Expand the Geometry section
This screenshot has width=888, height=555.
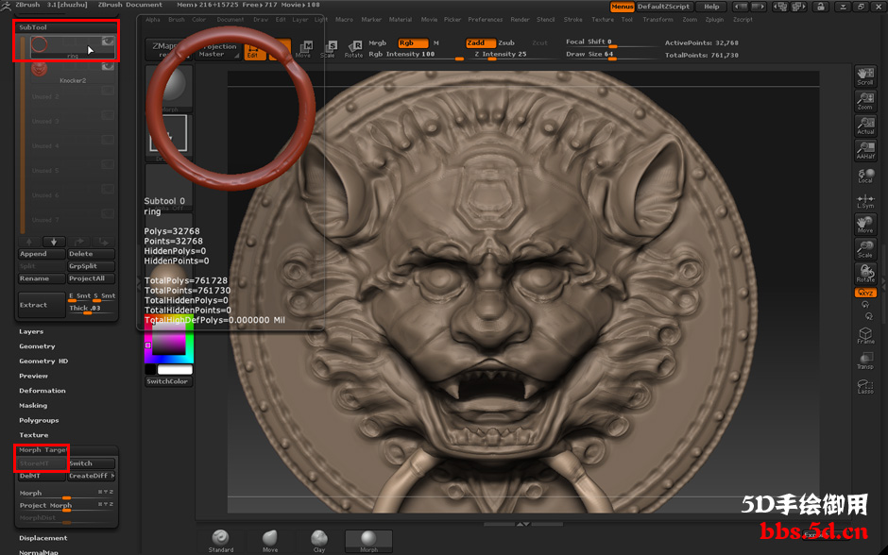coord(38,346)
